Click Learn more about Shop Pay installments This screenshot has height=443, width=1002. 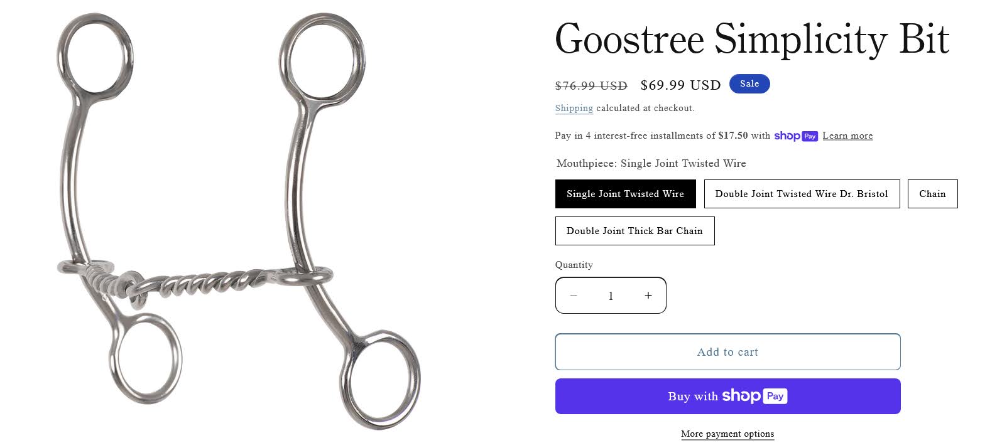847,136
